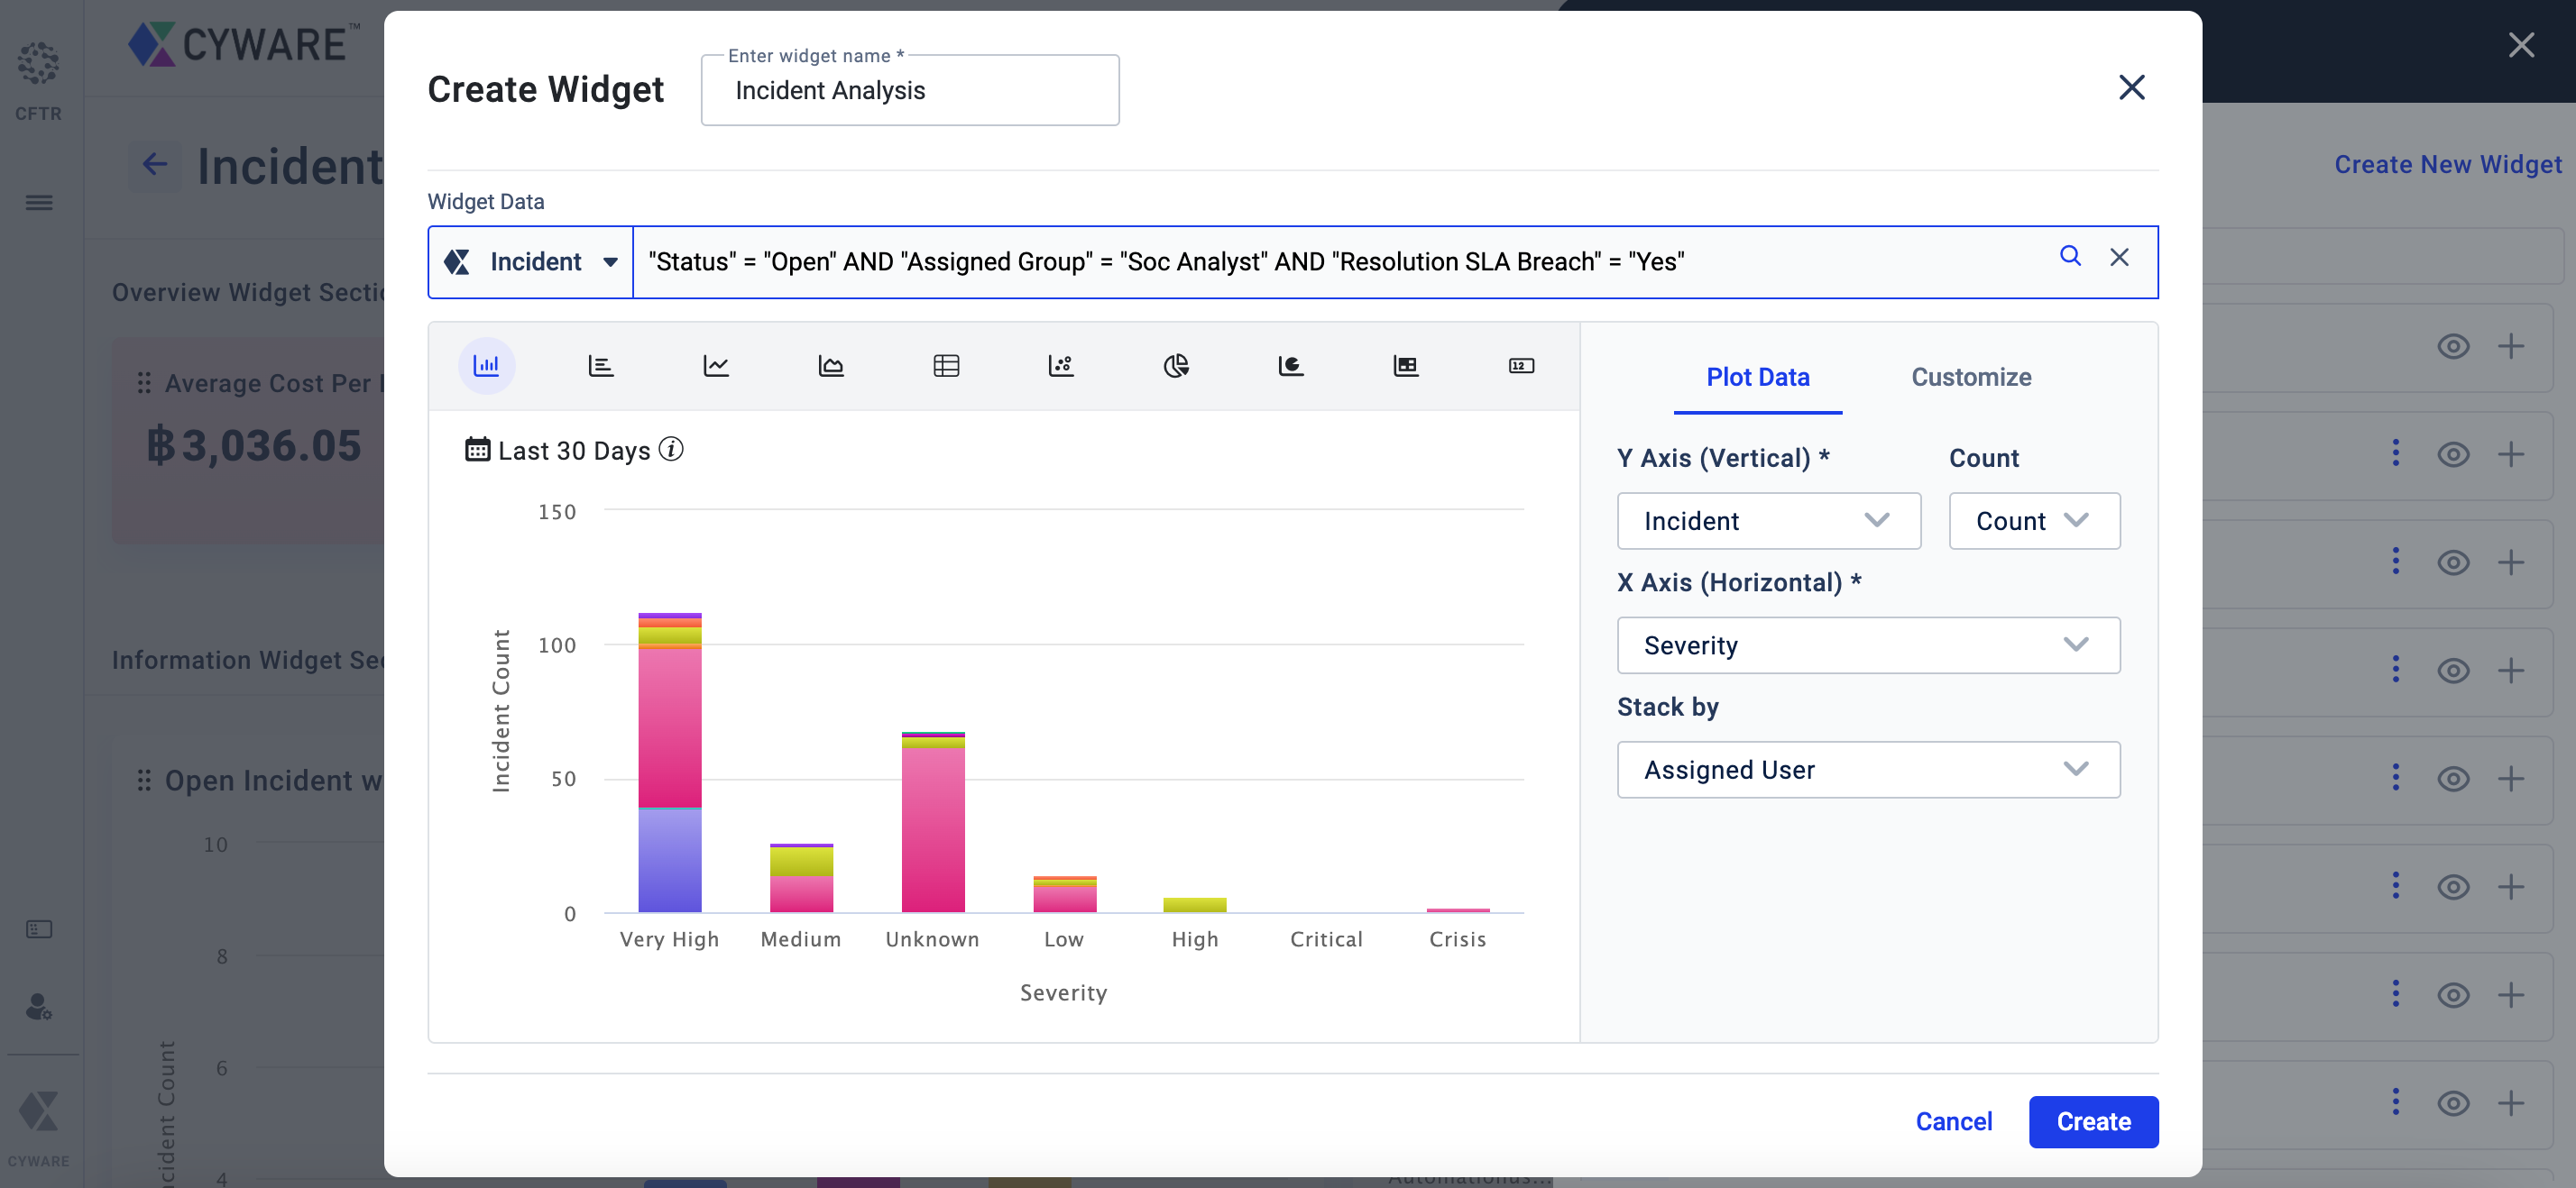
Task: Click the Cancel link
Action: click(x=1953, y=1121)
